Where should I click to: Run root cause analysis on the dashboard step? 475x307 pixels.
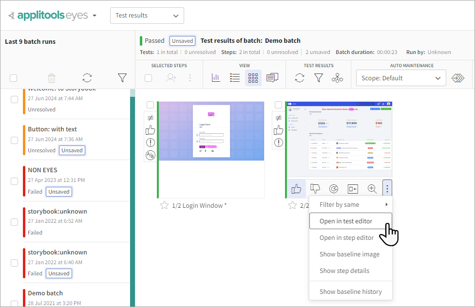point(334,188)
